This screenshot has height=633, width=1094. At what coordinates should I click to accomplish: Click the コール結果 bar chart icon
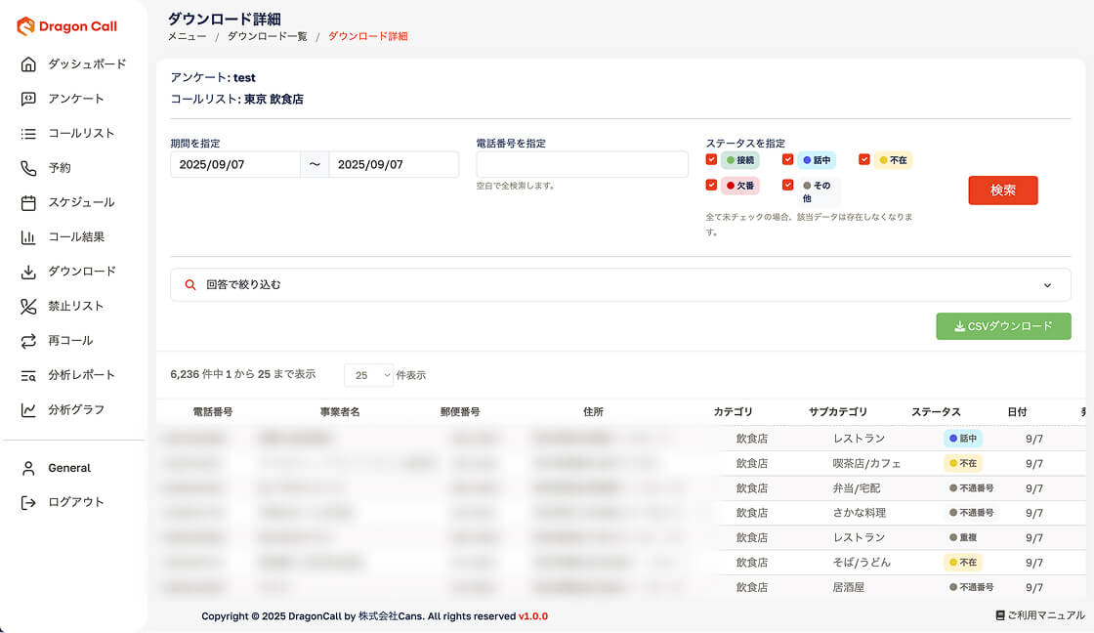click(28, 237)
